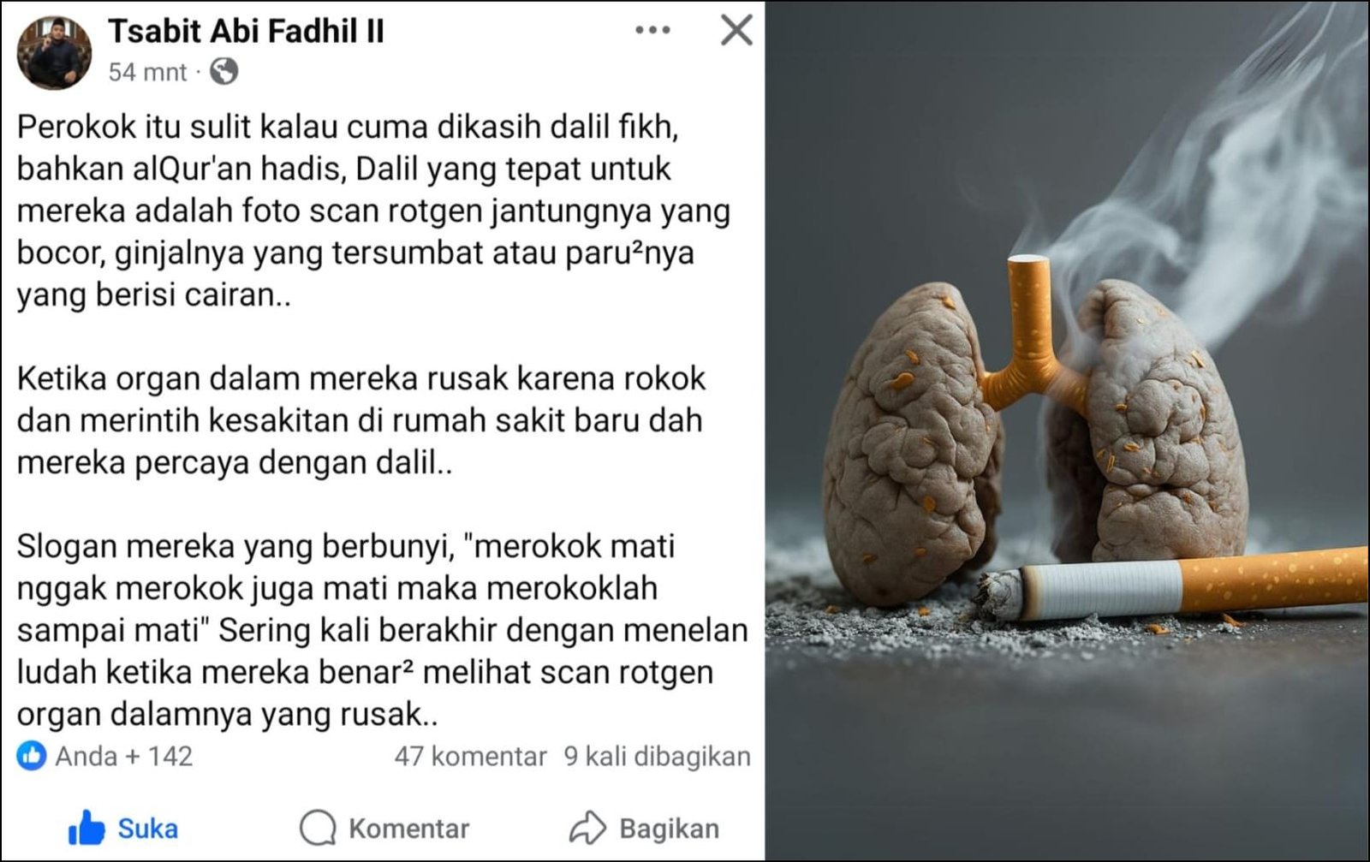This screenshot has height=862, width=1370.
Task: Click the speech bubble comment icon
Action: tap(318, 829)
